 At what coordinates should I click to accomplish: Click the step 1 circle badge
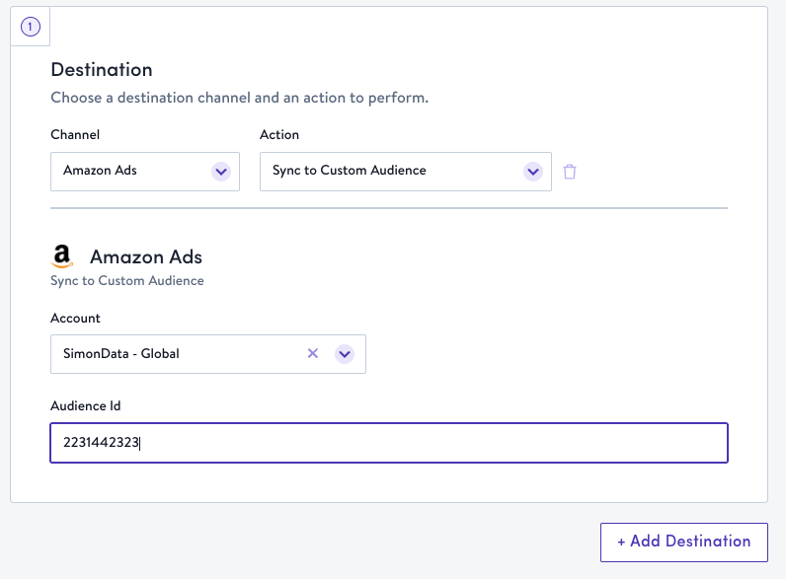pos(30,27)
